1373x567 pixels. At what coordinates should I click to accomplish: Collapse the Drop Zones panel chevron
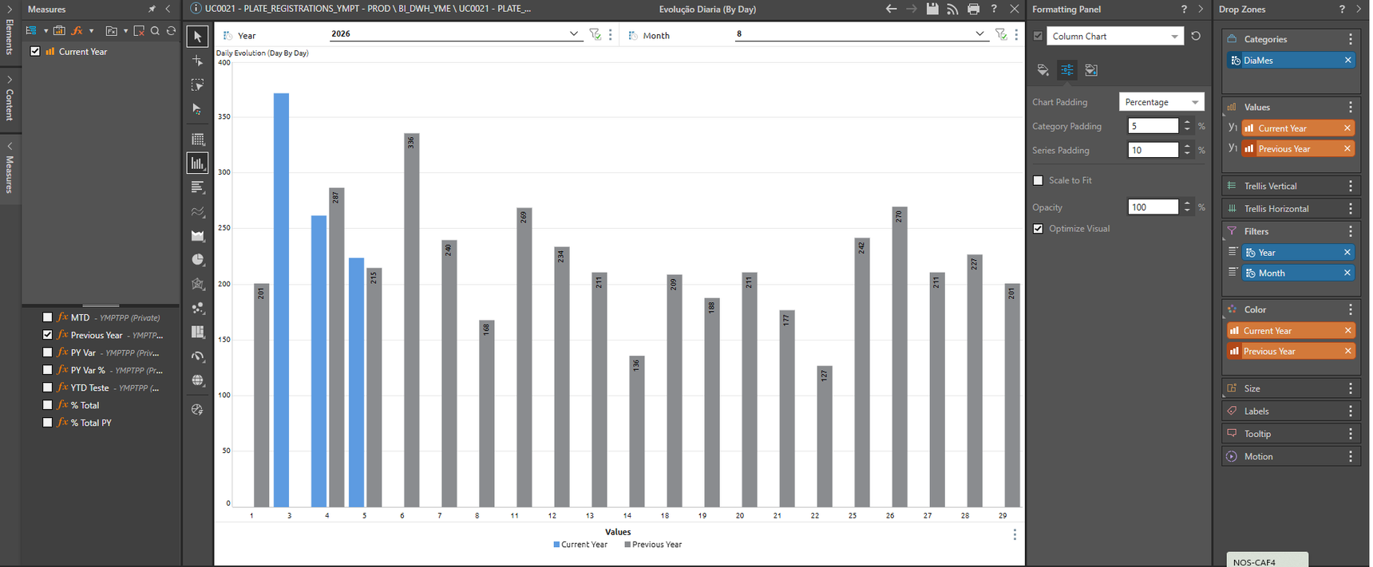[1359, 9]
